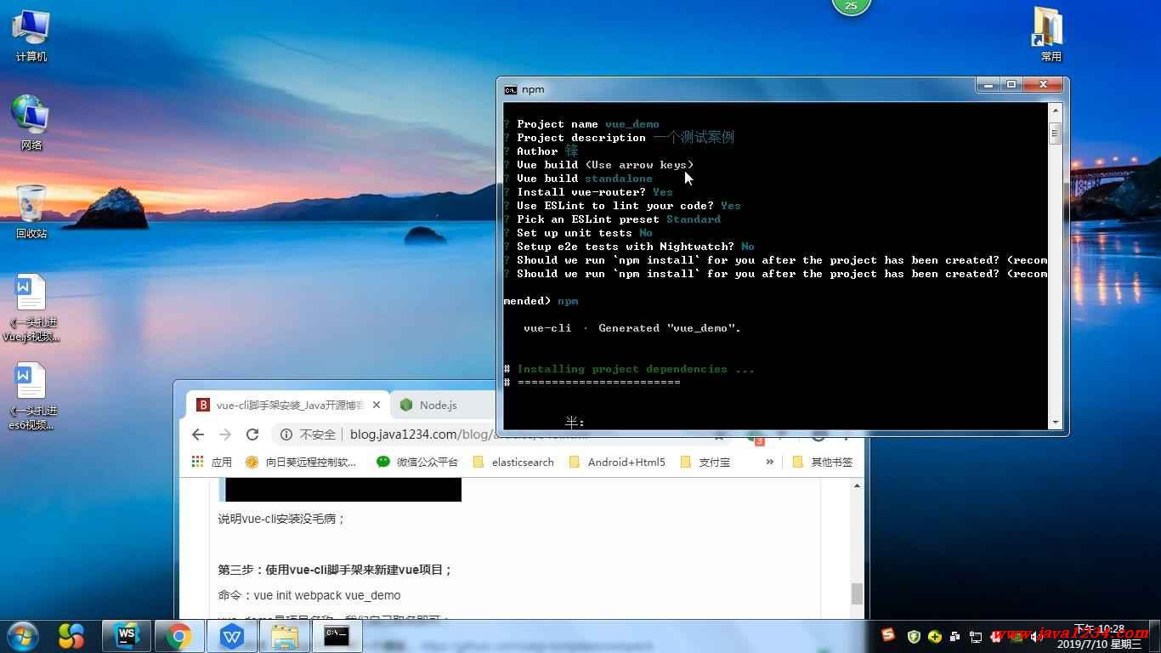Click Chrome page scrollbar up arrow
1161x653 pixels.
[x=857, y=485]
